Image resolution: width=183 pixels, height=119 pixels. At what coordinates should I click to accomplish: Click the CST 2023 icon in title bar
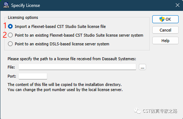point(5,5)
